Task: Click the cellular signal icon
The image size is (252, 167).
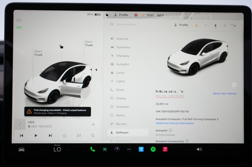Action: tap(233, 25)
